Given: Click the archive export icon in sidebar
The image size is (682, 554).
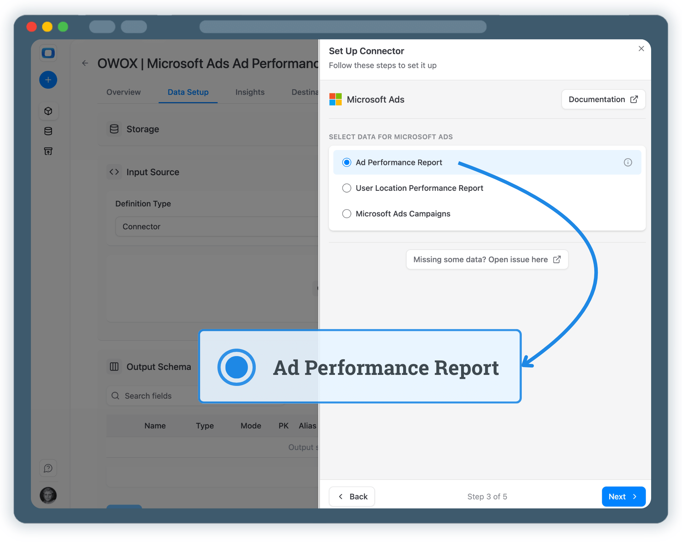Looking at the screenshot, I should click(x=48, y=151).
